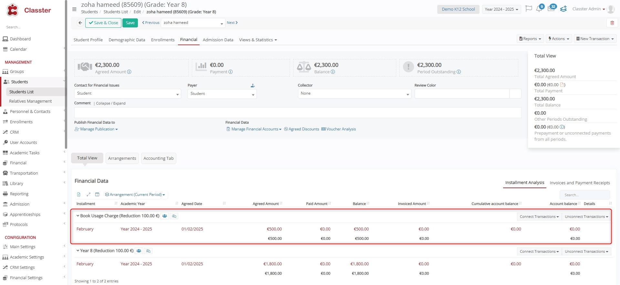620x285 pixels.
Task: Click the red trash delete icon
Action: tap(612, 23)
